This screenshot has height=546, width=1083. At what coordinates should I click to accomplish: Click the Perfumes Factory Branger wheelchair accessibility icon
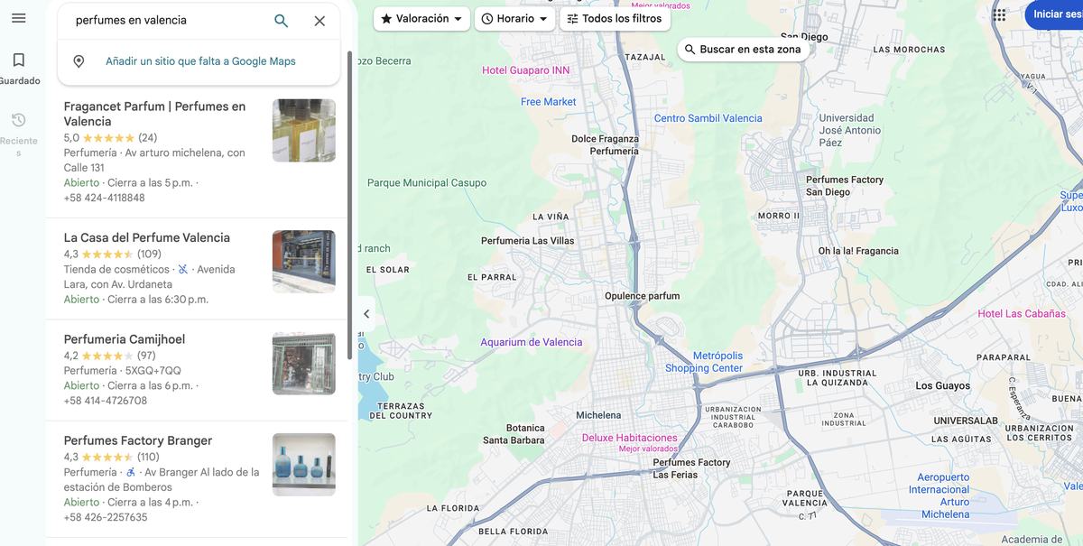pyautogui.click(x=131, y=472)
